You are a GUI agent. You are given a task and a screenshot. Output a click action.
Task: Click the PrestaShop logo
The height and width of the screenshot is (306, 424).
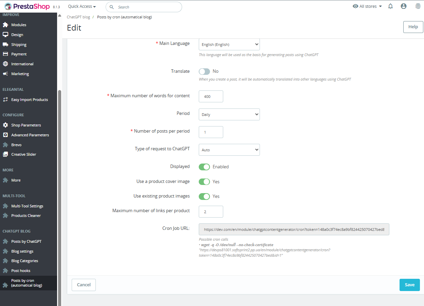[x=27, y=6]
